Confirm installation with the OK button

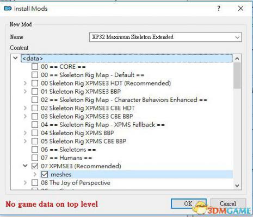pos(188,203)
